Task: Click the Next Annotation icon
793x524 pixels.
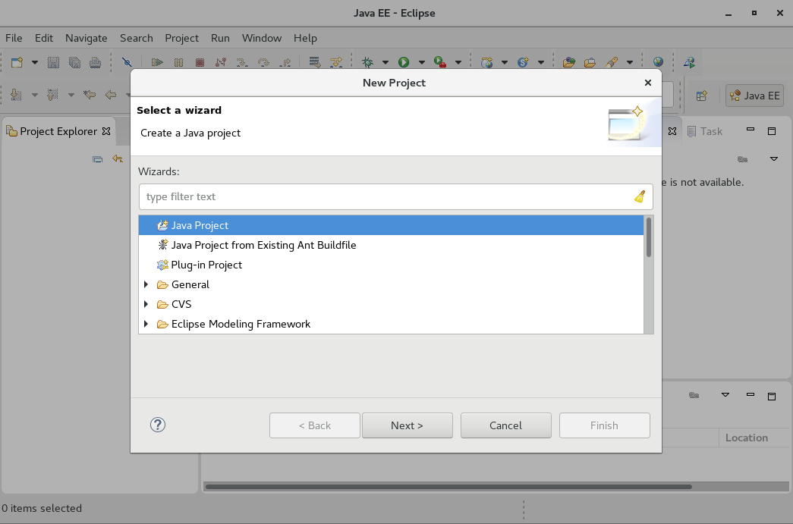Action: pos(16,95)
